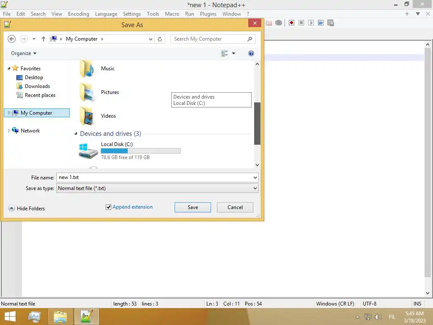Open the Plugins menu
Viewport: 433px width, 325px height.
click(x=208, y=14)
